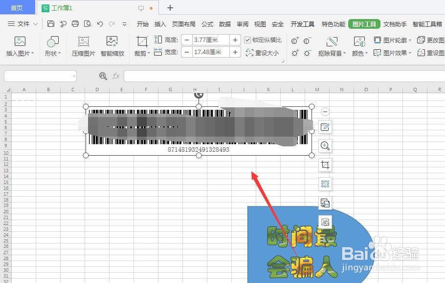Open Print Preview icon
The width and height of the screenshot is (445, 283).
[x=88, y=24]
